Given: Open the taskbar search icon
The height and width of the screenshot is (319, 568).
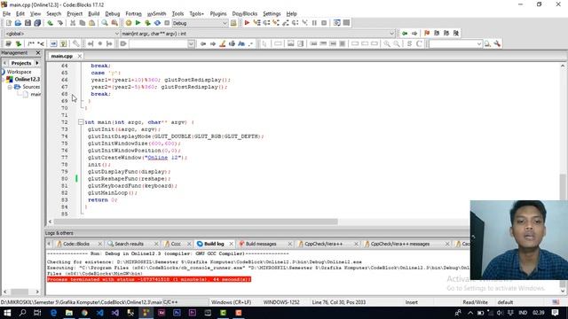Looking at the screenshot, I should (22, 313).
